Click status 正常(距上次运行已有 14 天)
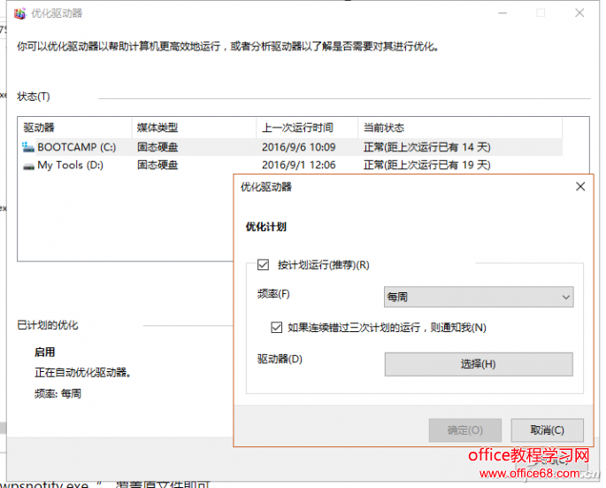Image resolution: width=606 pixels, height=488 pixels. (x=427, y=147)
